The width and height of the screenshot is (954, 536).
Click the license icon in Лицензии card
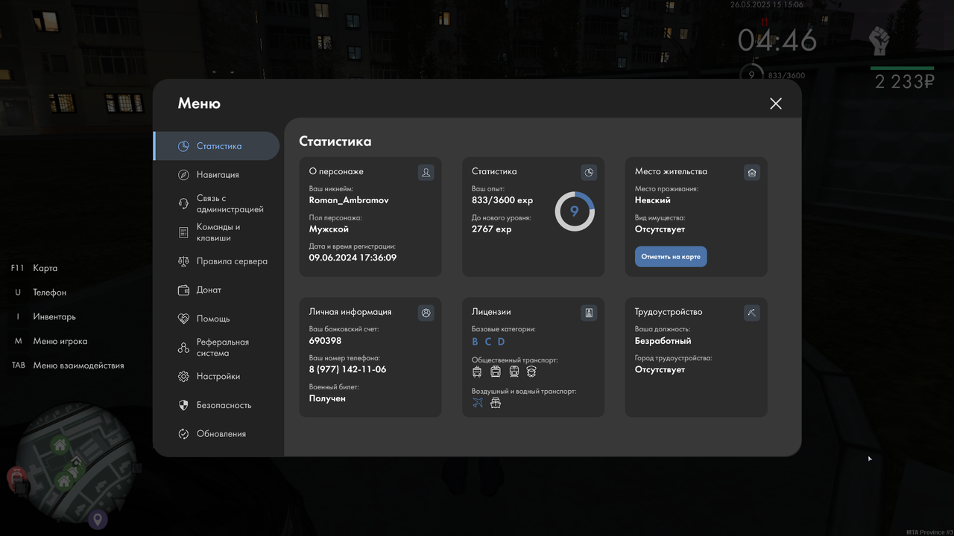click(589, 313)
